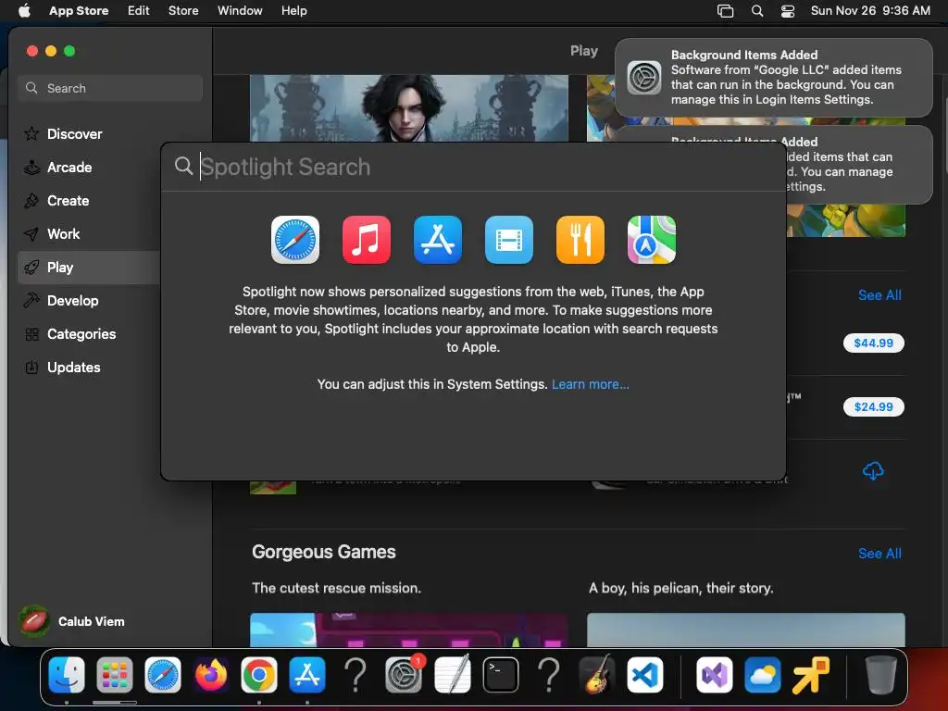The image size is (948, 711).
Task: Buy the app priced $44.99
Action: coord(873,343)
